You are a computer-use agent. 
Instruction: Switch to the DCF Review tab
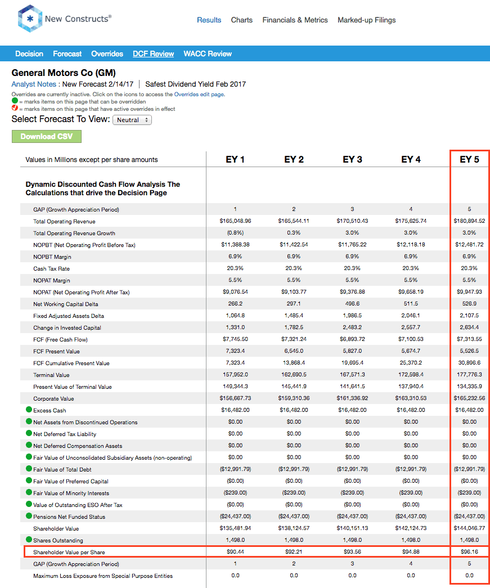tap(154, 53)
